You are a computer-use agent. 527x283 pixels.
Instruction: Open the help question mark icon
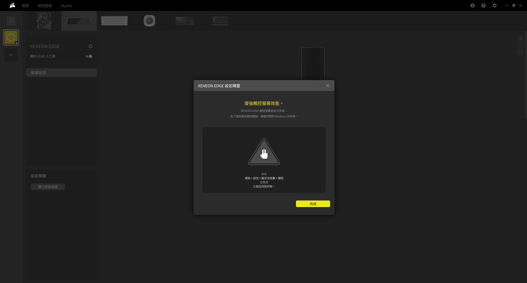[x=483, y=6]
